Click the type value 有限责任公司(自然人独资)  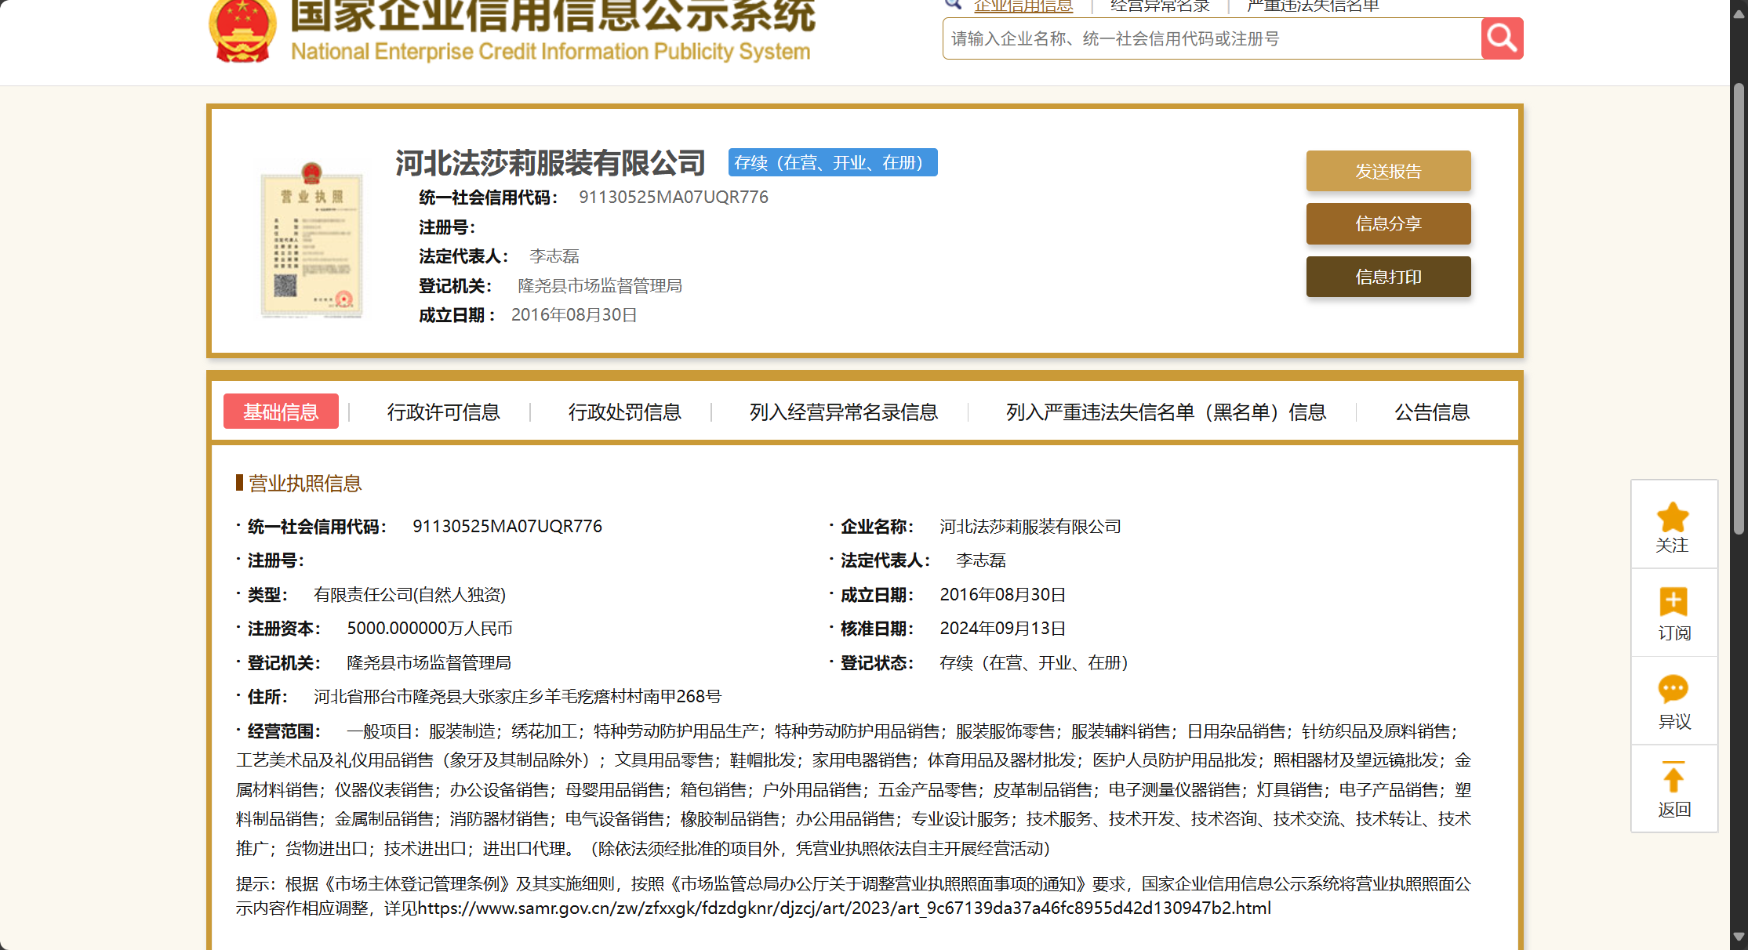point(409,595)
